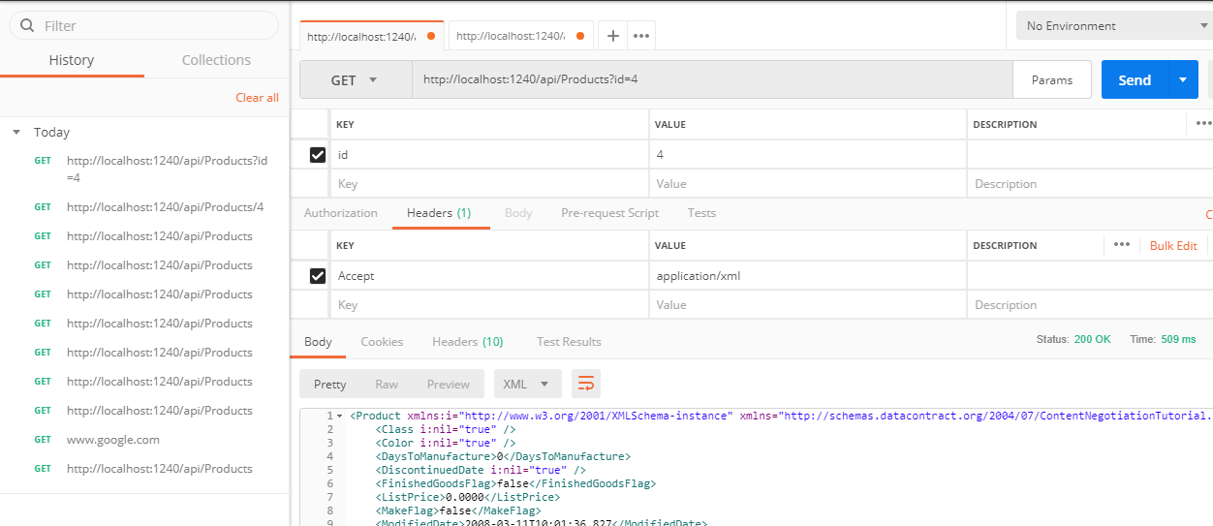Viewport: 1213px width, 526px height.
Task: Open the Authorization tab
Action: (x=340, y=213)
